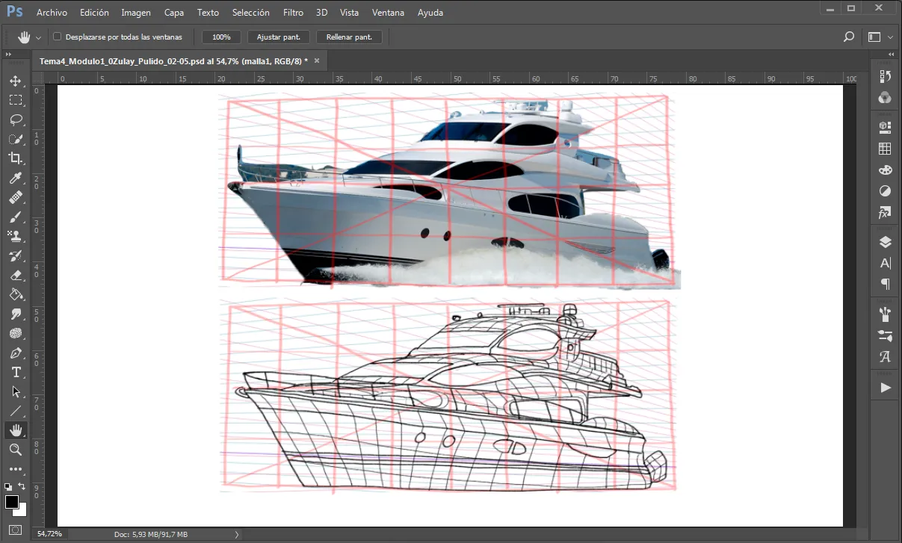This screenshot has height=543, width=902.
Task: Select the Path Selection tool
Action: (x=16, y=391)
